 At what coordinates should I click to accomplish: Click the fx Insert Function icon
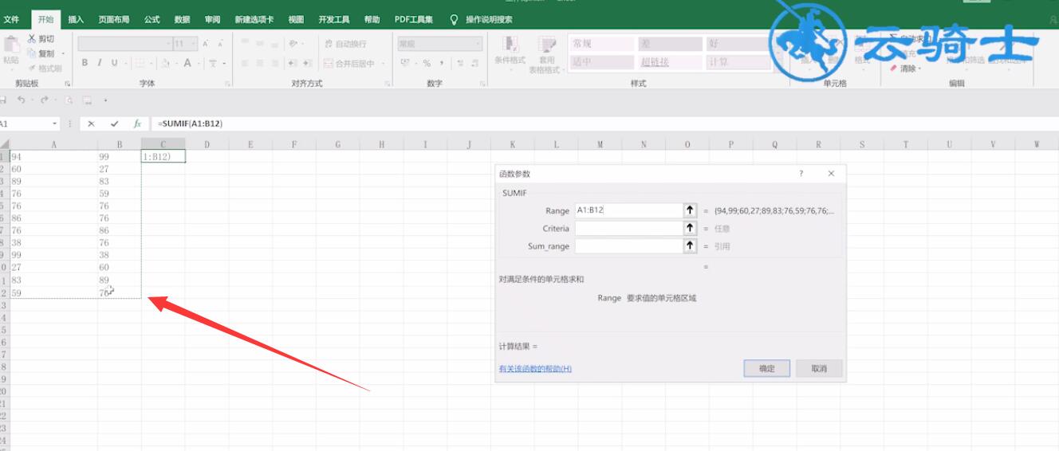pos(137,124)
